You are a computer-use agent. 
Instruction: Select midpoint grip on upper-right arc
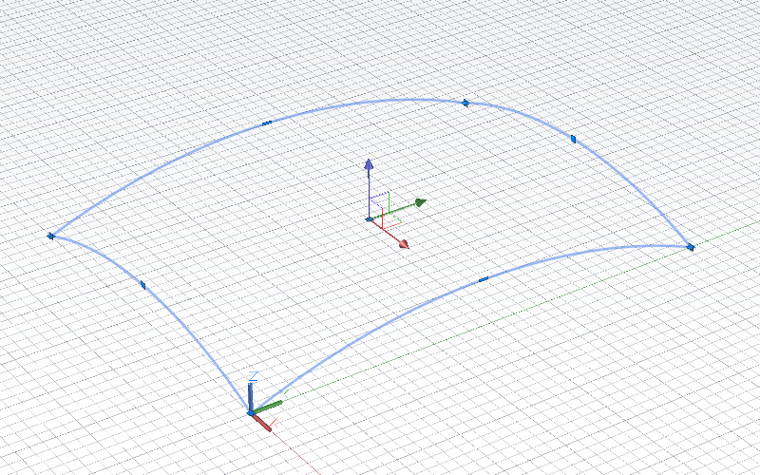573,139
